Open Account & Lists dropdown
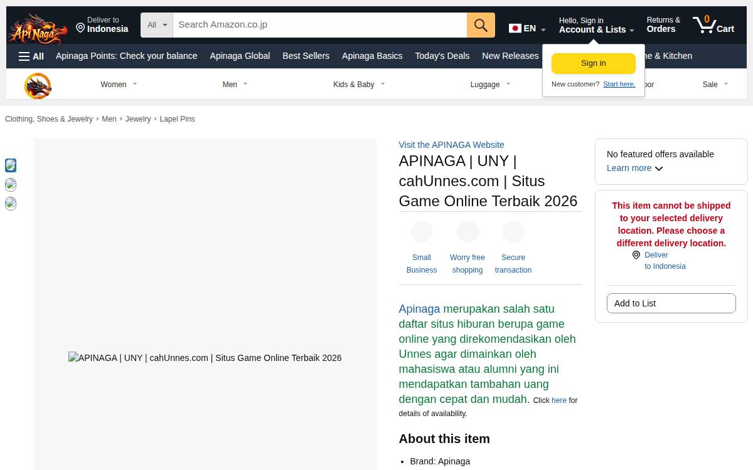Viewport: 753px width, 470px height. click(x=596, y=26)
